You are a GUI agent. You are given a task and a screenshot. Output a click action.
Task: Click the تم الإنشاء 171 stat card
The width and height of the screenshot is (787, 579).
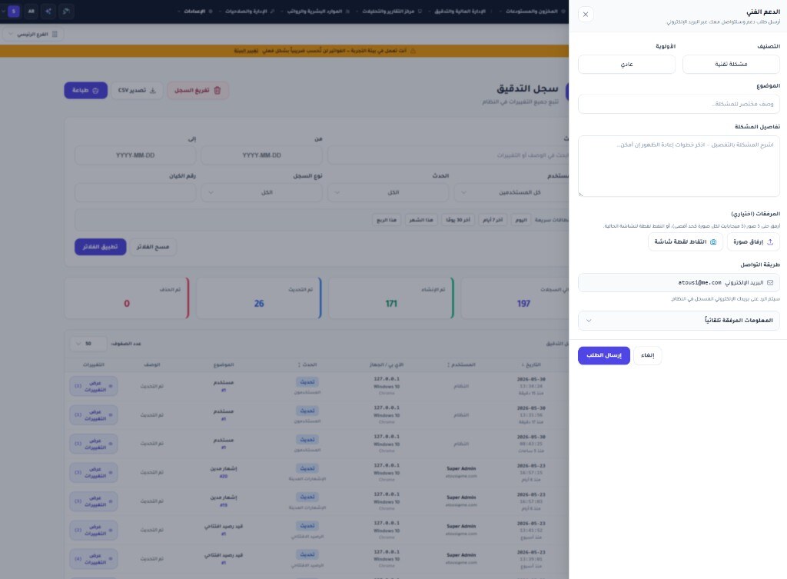pos(391,298)
